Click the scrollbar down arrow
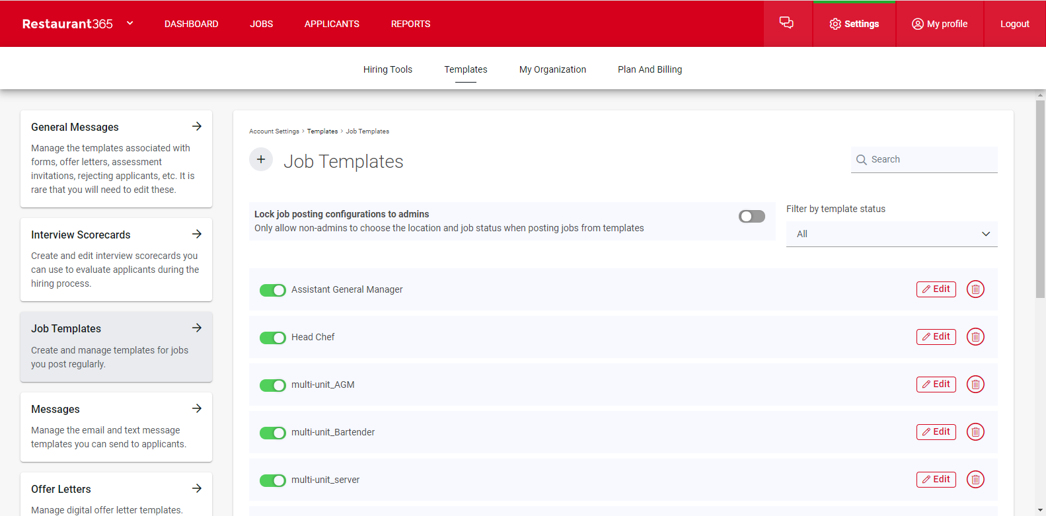1046x516 pixels. pos(1041,510)
